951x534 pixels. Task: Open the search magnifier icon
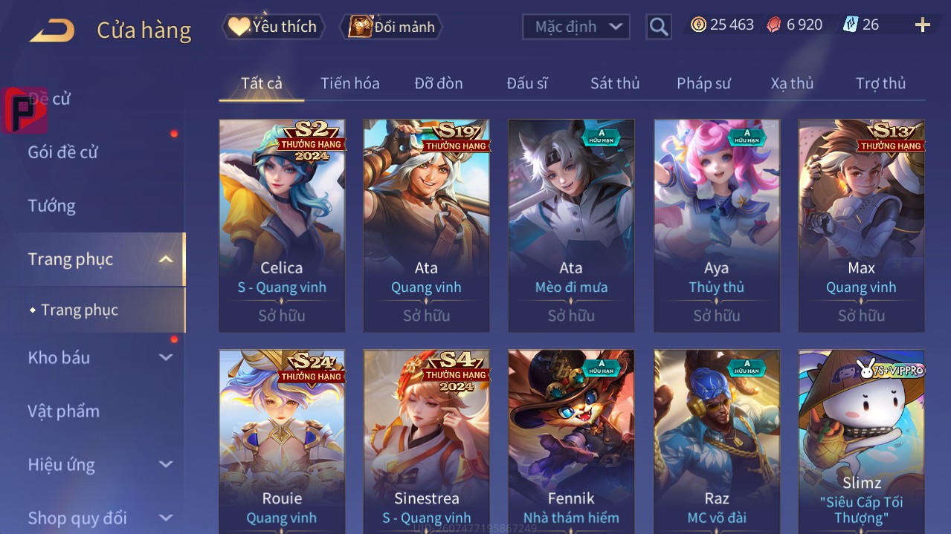coord(659,27)
